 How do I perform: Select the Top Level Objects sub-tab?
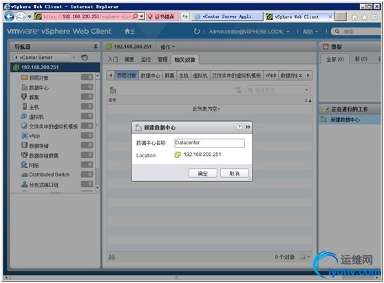pyautogui.click(x=127, y=76)
